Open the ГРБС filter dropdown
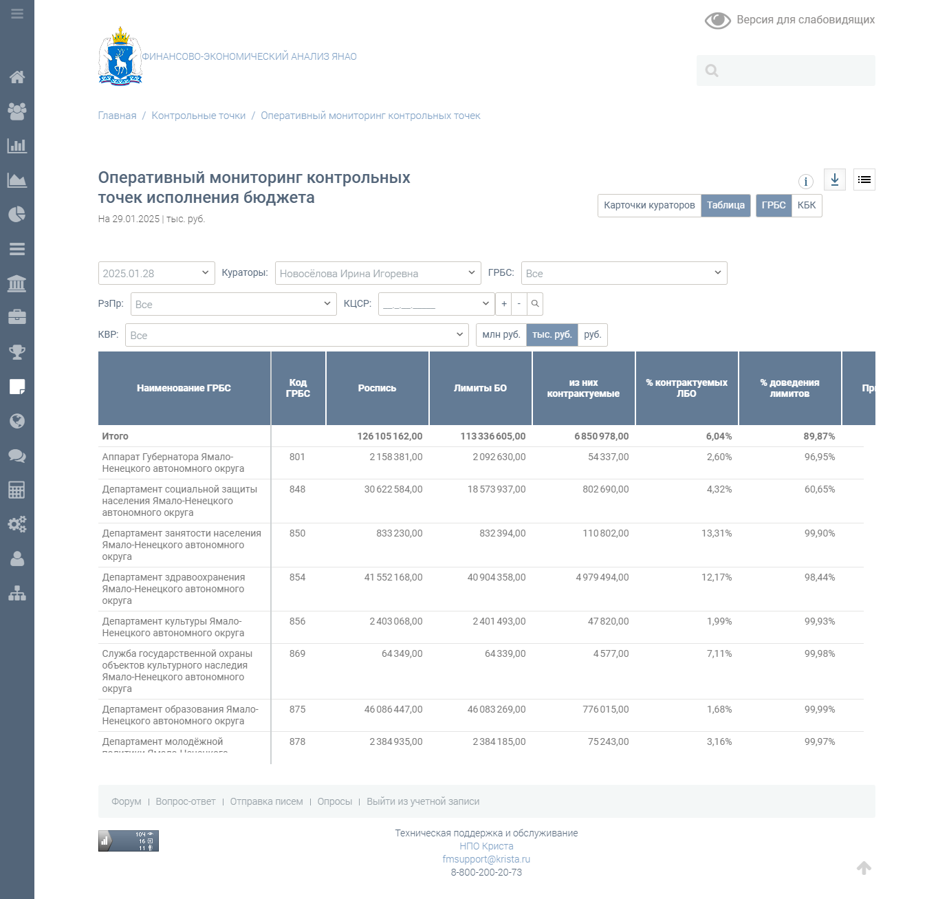This screenshot has width=927, height=899. [623, 273]
